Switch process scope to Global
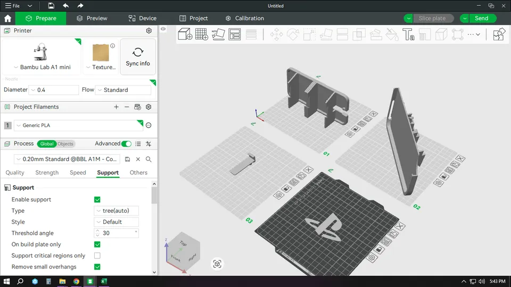The width and height of the screenshot is (511, 287). click(x=47, y=144)
